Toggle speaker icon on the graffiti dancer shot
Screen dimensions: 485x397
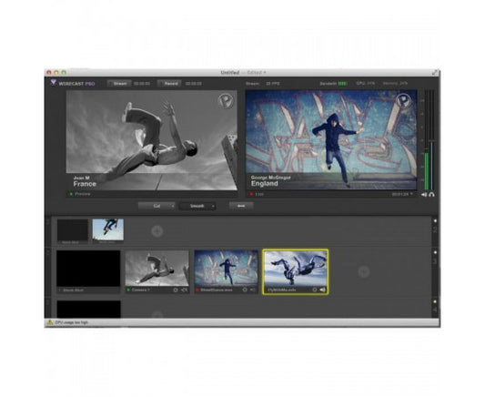(253, 290)
